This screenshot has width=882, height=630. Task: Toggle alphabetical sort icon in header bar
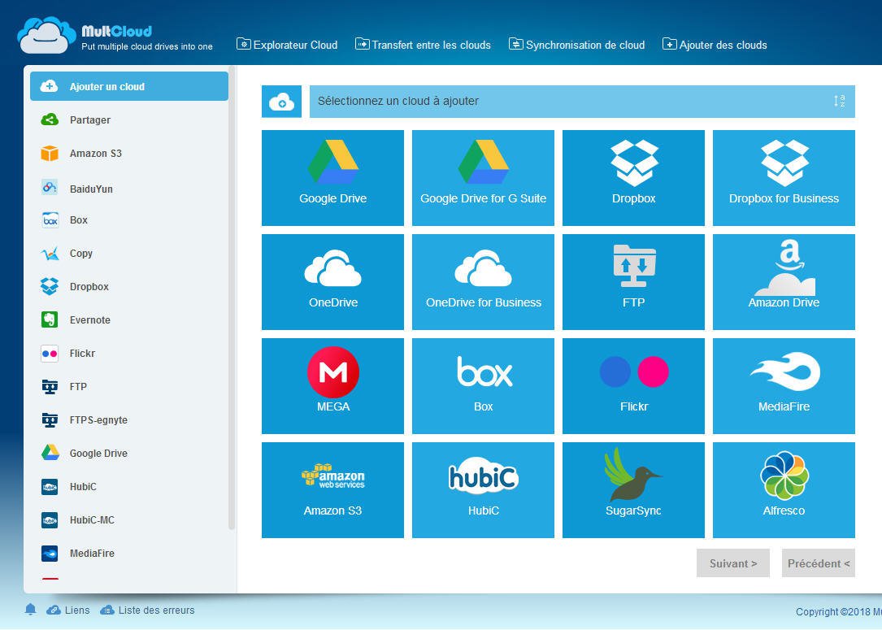tap(839, 102)
